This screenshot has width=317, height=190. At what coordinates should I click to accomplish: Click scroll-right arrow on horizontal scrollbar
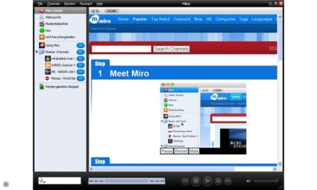275,169
